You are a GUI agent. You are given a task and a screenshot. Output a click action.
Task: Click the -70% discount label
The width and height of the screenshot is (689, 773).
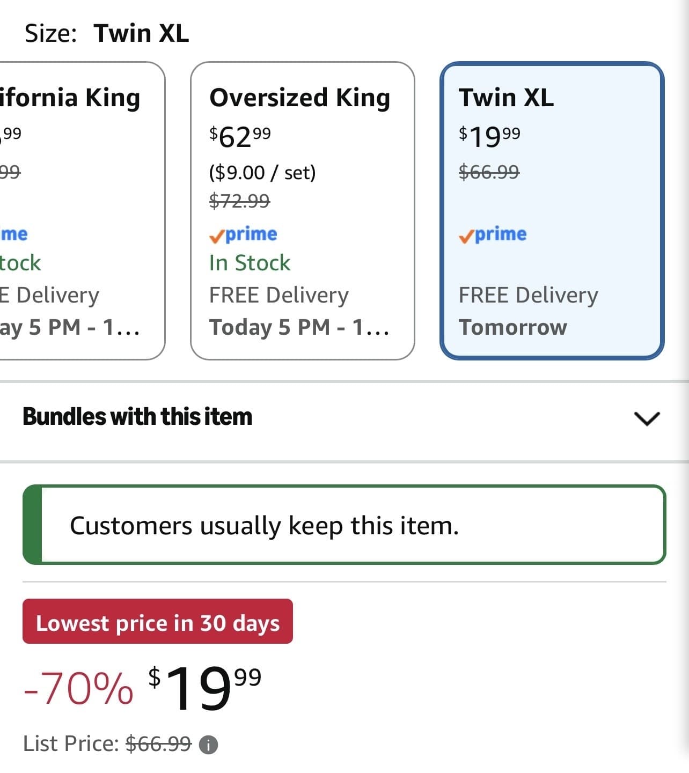(78, 688)
